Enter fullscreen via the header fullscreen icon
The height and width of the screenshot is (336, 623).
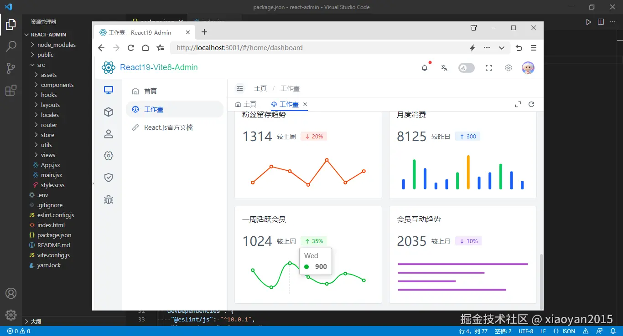[489, 68]
